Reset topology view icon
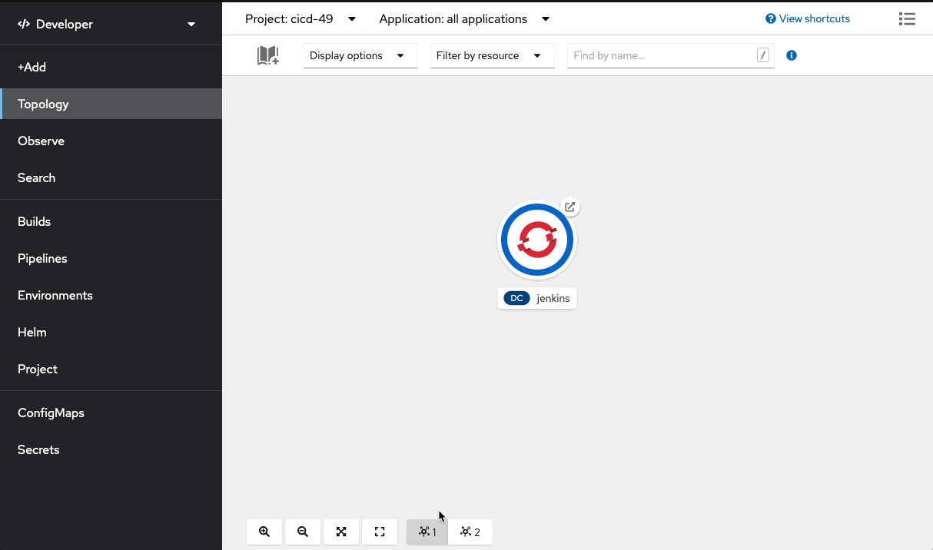Screen dimensions: 933x550 380,532
